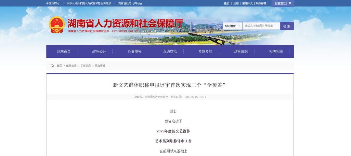351x156 pixels.
Task: Click the 注册 register link
Action: pyautogui.click(x=236, y=3)
